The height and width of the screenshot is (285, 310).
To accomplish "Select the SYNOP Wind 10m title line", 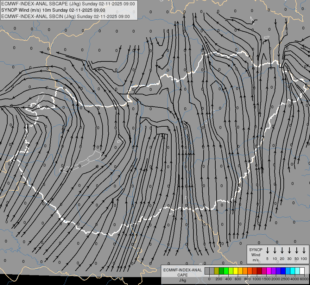I will pos(53,10).
